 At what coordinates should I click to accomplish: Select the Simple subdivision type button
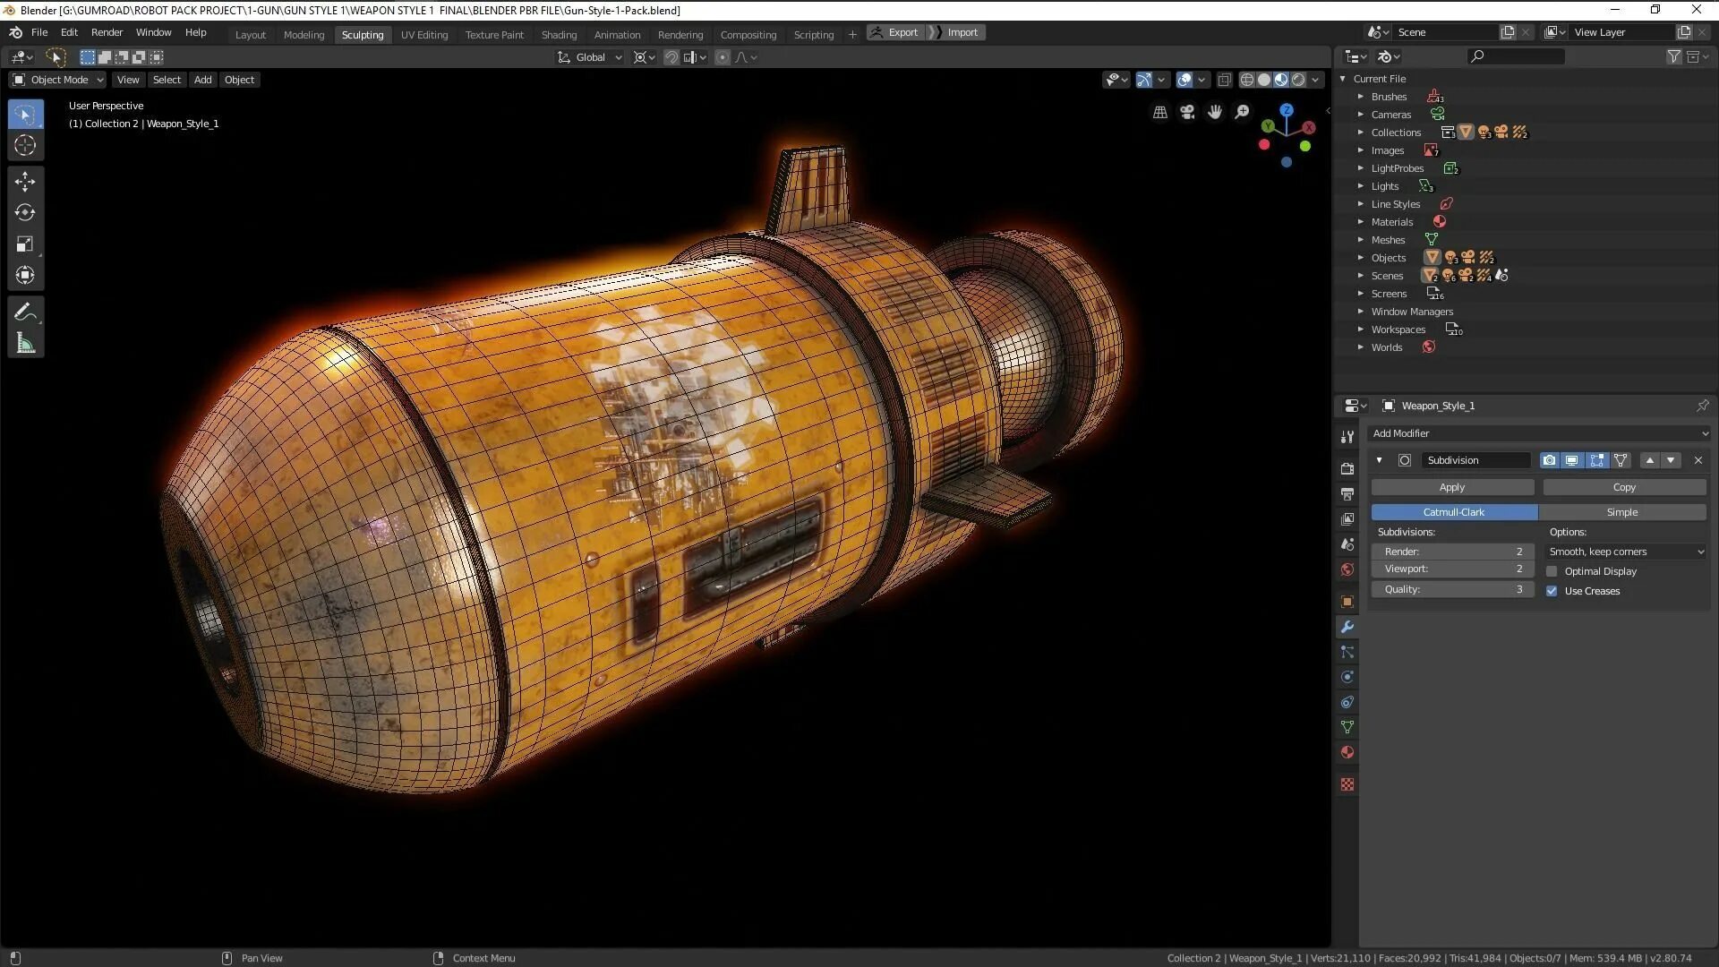[x=1621, y=512]
